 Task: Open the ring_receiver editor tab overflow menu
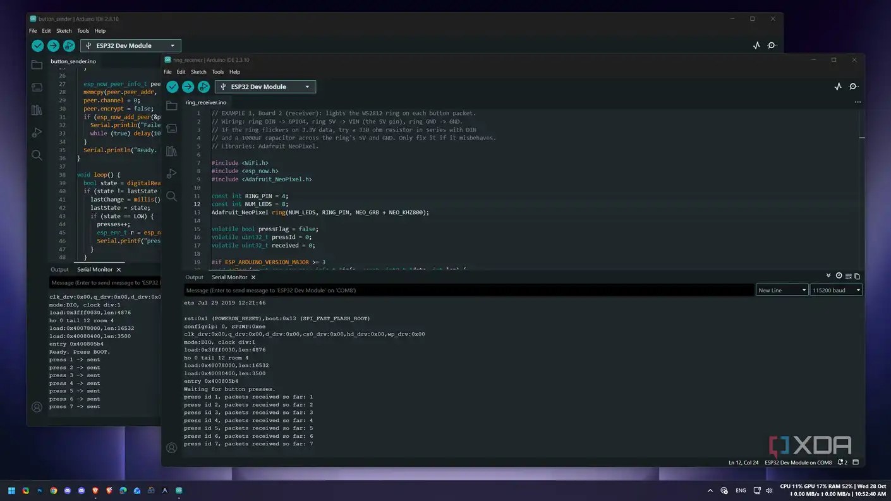click(858, 102)
